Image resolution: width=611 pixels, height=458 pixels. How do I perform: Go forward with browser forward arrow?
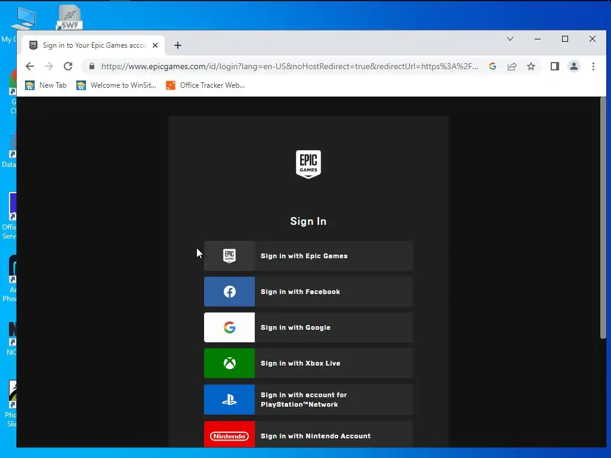[x=49, y=66]
